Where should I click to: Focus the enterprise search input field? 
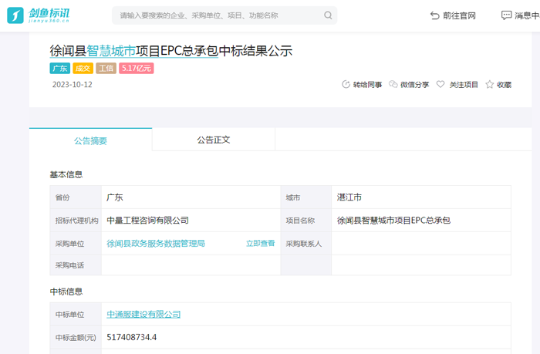216,15
